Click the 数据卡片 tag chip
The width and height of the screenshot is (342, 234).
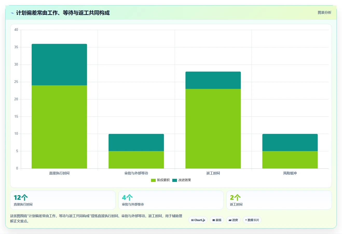pyautogui.click(x=252, y=220)
